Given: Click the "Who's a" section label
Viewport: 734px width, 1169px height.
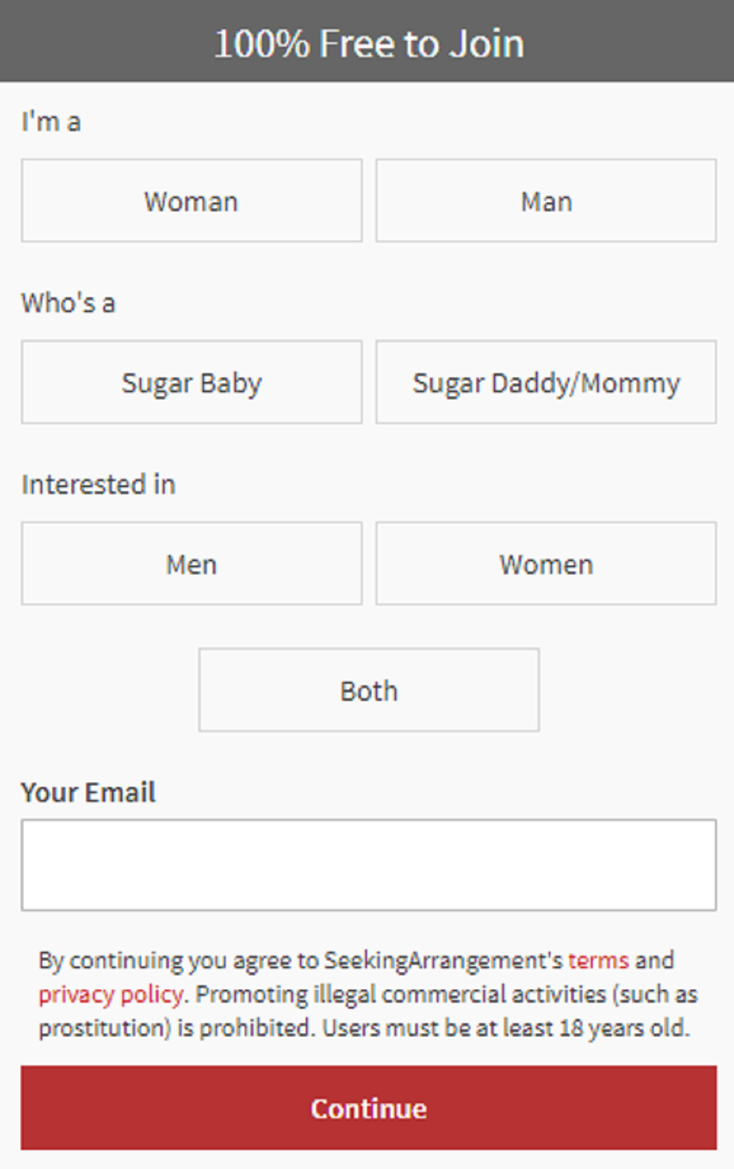Looking at the screenshot, I should (x=69, y=303).
